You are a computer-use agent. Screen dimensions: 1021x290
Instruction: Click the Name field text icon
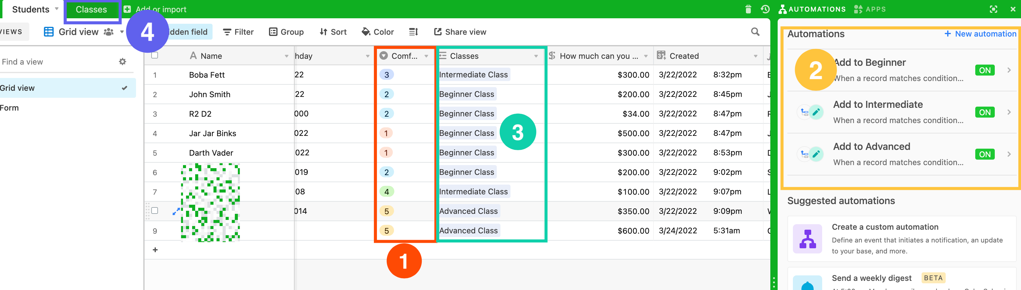pos(193,55)
